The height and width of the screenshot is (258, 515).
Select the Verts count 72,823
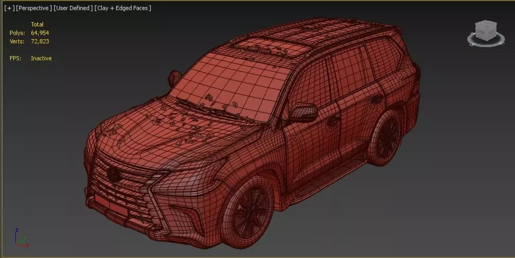(40, 41)
